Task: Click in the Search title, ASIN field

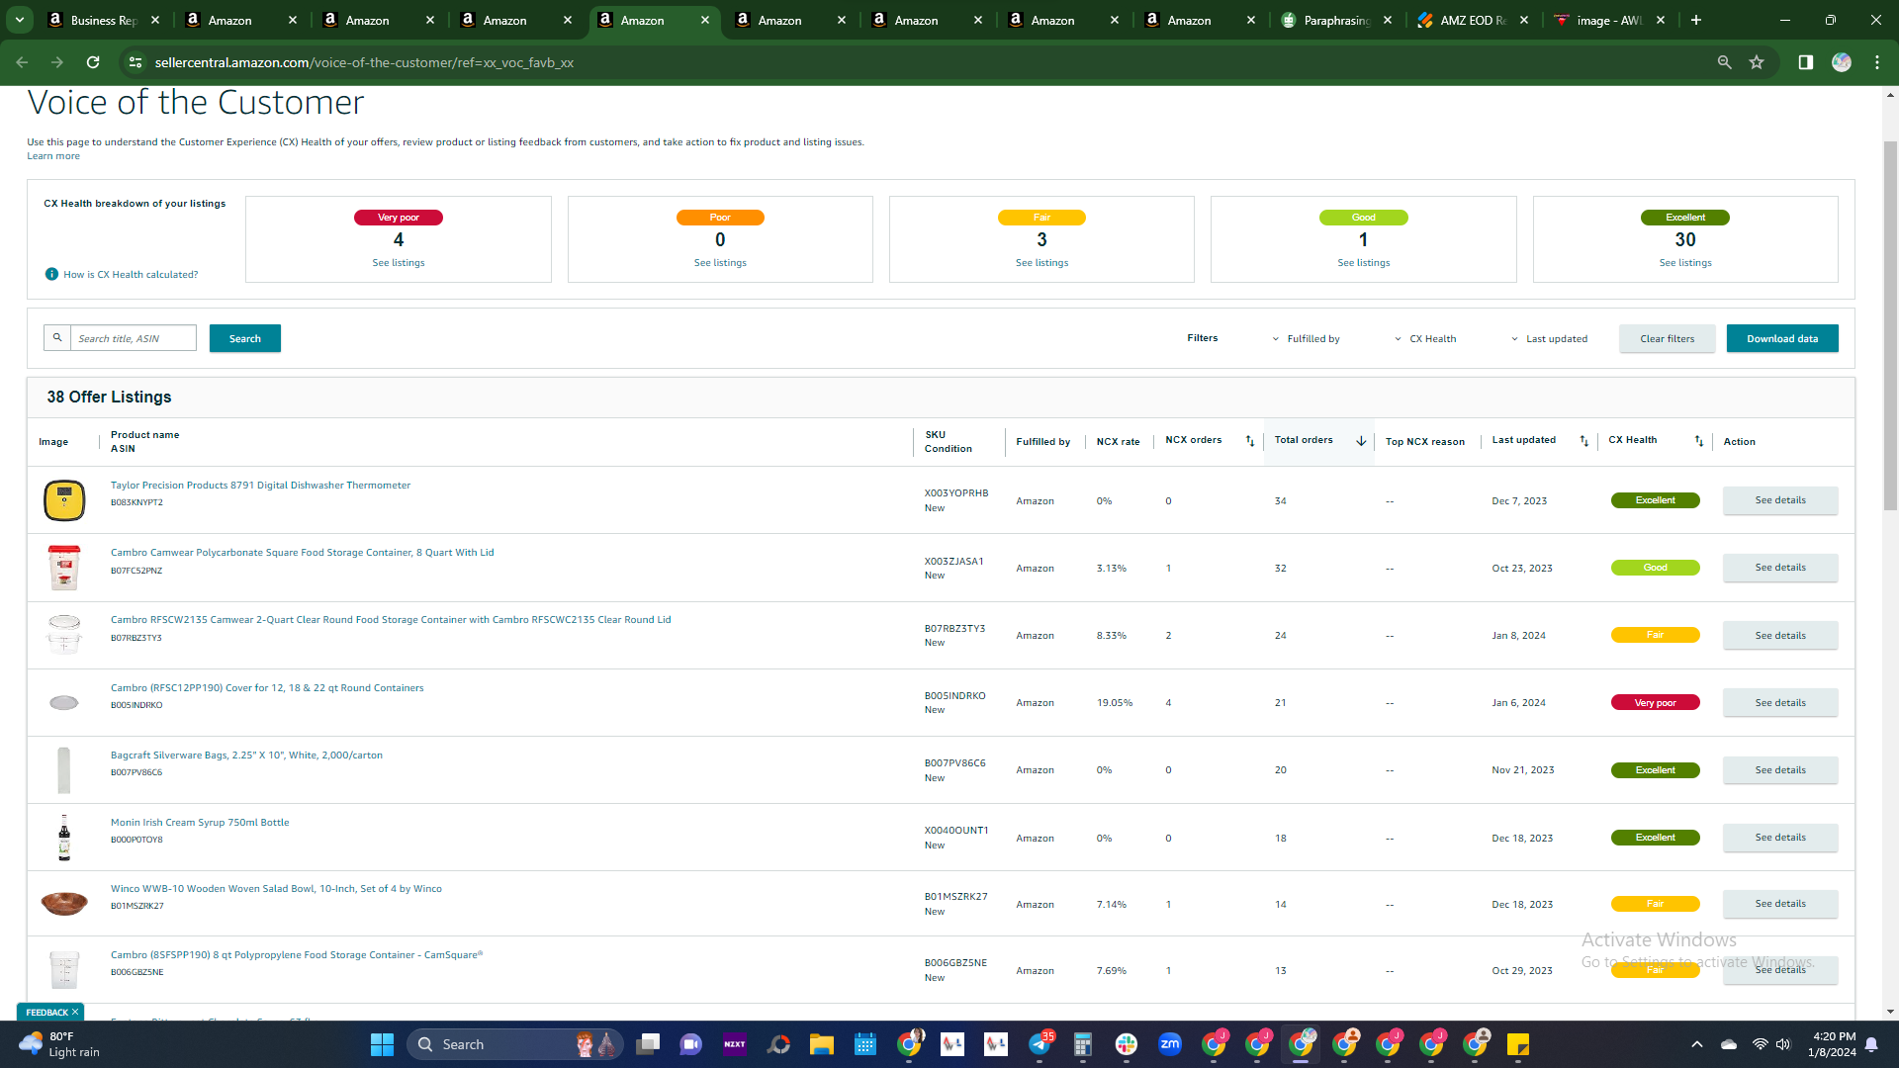Action: [x=134, y=338]
